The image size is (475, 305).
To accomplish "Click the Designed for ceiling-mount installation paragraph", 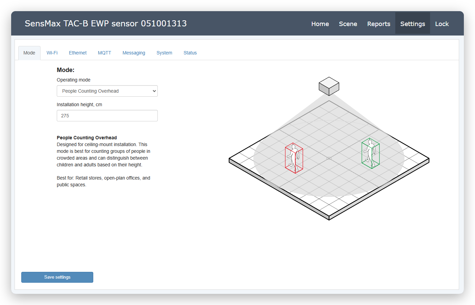I will click(103, 155).
